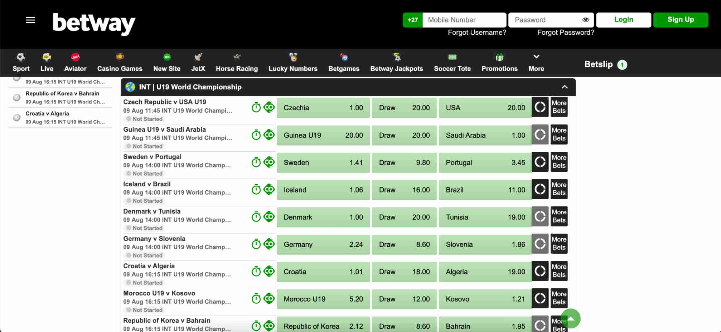Open Forgot Password link
Image resolution: width=721 pixels, height=332 pixels.
point(565,33)
